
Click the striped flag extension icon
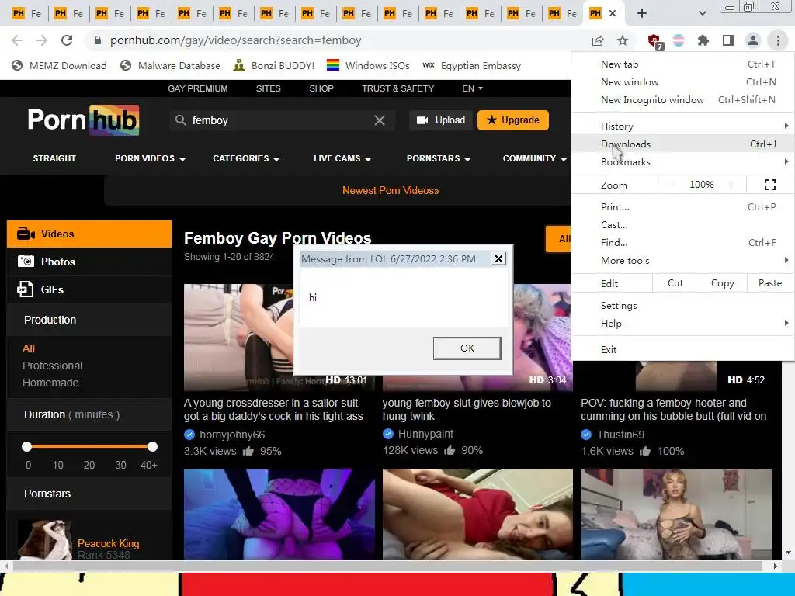(679, 40)
